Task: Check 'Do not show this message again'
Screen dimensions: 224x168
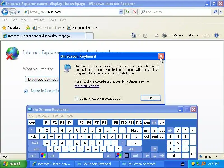Action: 76,99
